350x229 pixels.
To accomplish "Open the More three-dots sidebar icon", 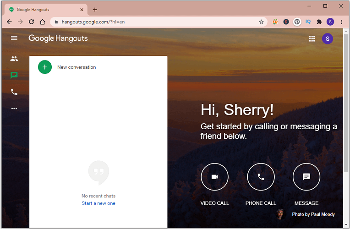I will (14, 109).
